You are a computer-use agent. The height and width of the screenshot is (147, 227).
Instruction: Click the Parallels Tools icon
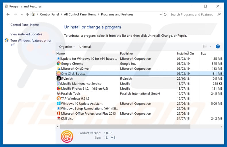click(59, 93)
